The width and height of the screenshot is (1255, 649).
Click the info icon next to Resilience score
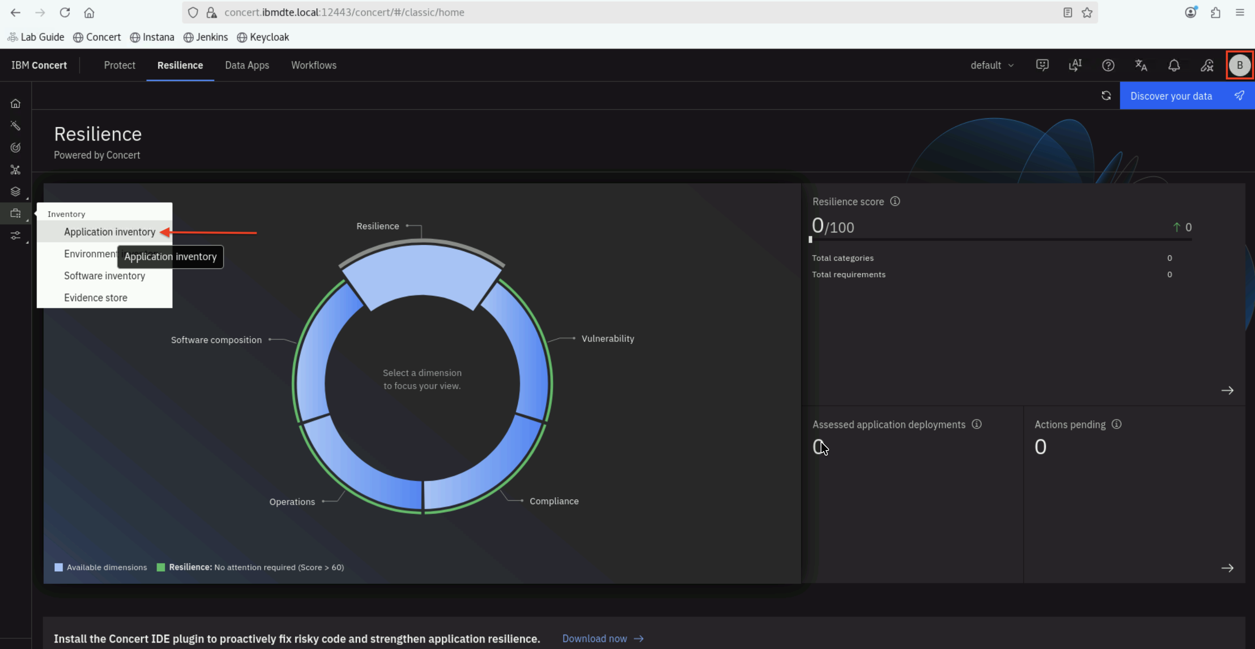click(895, 201)
